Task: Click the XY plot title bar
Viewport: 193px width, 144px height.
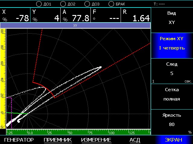Action: 75,26
